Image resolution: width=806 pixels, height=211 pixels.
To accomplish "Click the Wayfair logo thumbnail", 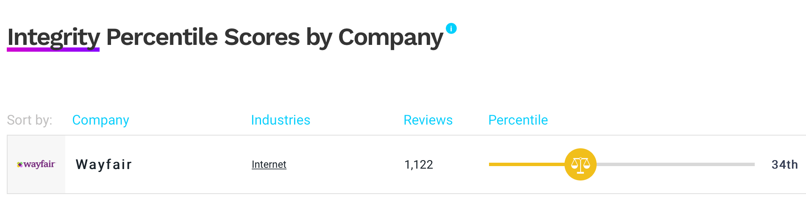I will point(36,164).
